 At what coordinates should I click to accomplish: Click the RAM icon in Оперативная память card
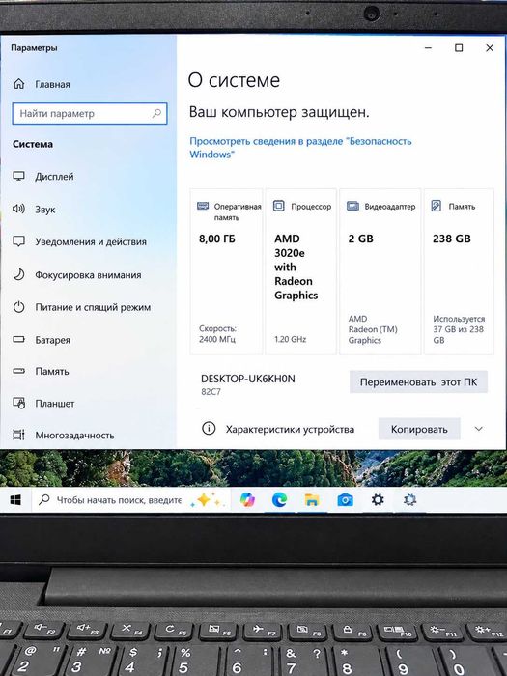point(203,206)
